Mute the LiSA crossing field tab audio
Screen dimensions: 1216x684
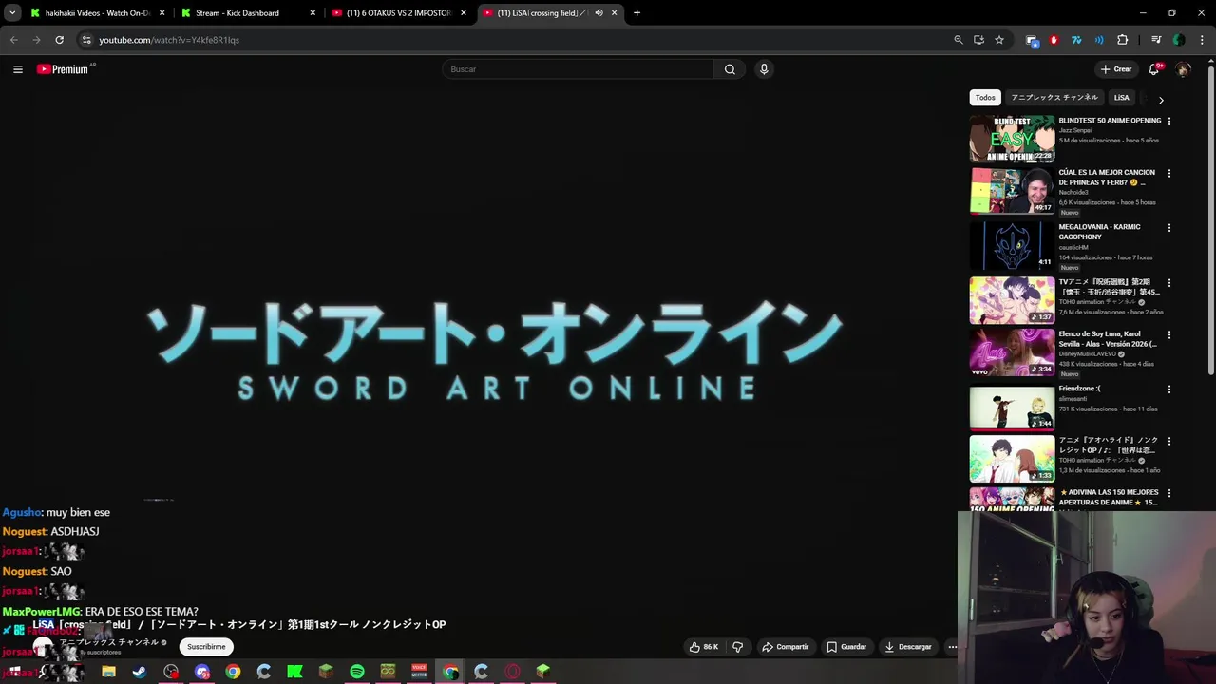click(598, 13)
